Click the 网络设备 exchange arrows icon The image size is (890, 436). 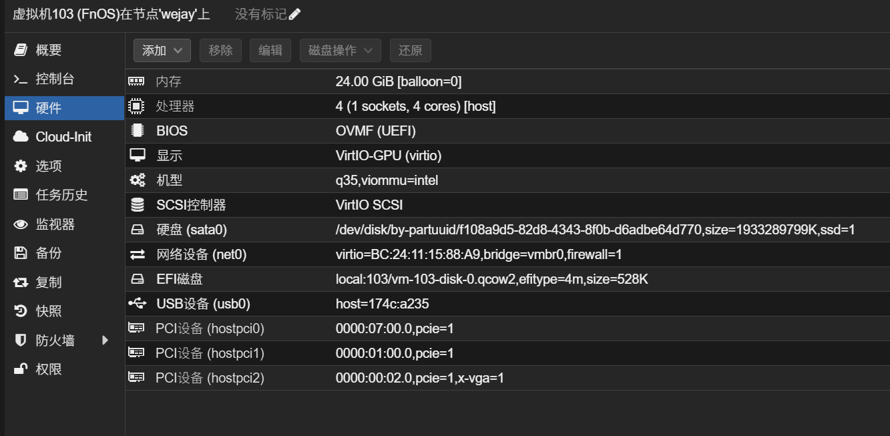point(137,254)
